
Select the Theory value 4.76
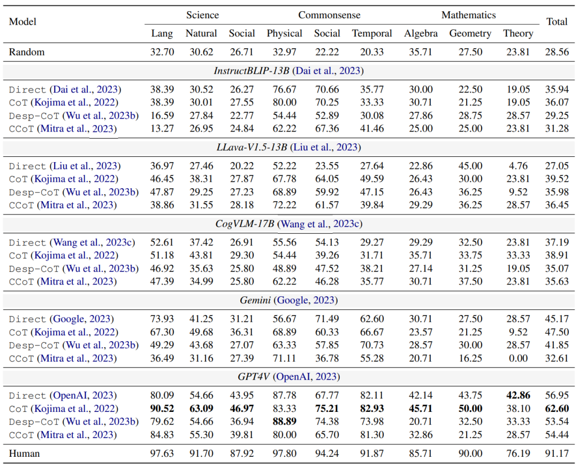[518, 166]
